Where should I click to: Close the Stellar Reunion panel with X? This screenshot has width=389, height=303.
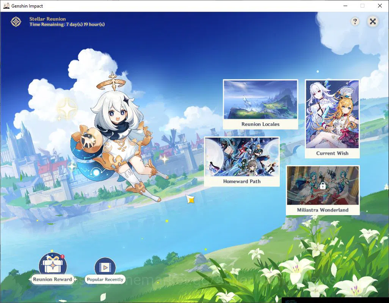[373, 22]
